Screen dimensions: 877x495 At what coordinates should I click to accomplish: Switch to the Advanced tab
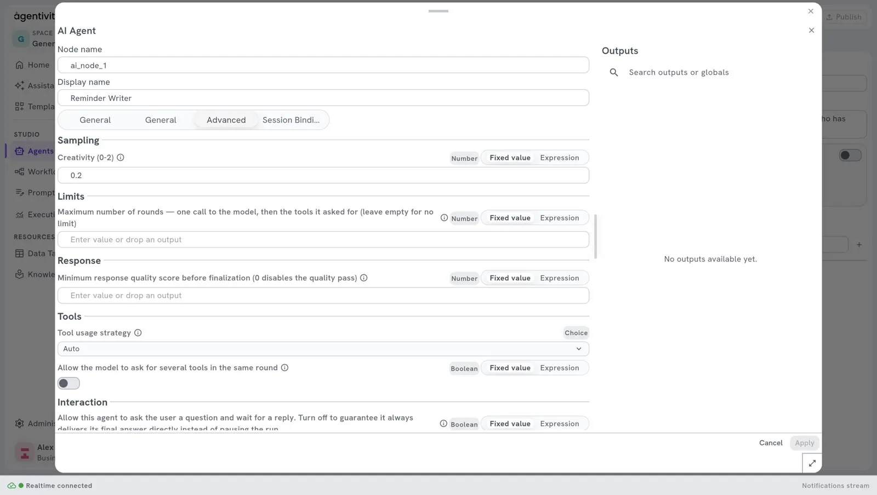226,120
